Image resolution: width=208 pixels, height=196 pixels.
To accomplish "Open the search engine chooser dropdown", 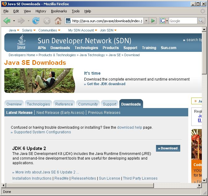I will (x=167, y=21).
